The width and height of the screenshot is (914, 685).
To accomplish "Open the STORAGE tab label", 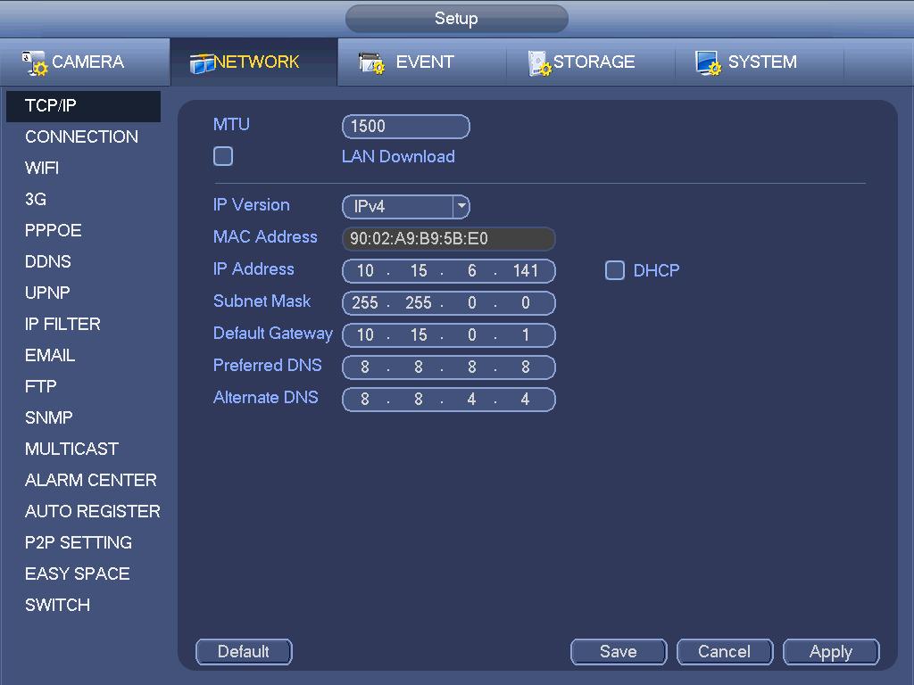I will point(594,62).
